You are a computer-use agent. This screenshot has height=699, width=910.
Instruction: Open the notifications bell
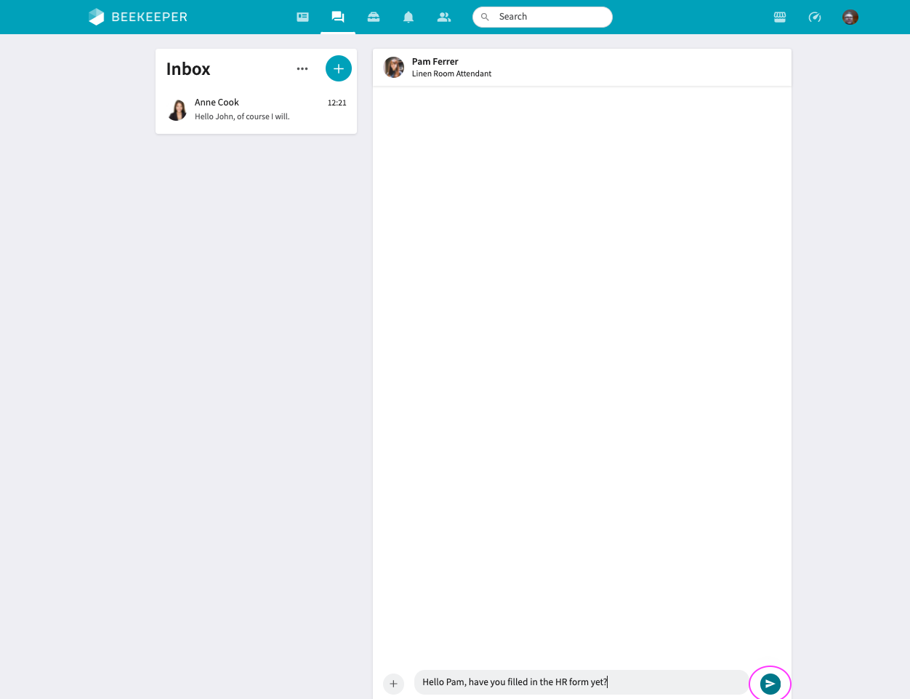click(408, 17)
